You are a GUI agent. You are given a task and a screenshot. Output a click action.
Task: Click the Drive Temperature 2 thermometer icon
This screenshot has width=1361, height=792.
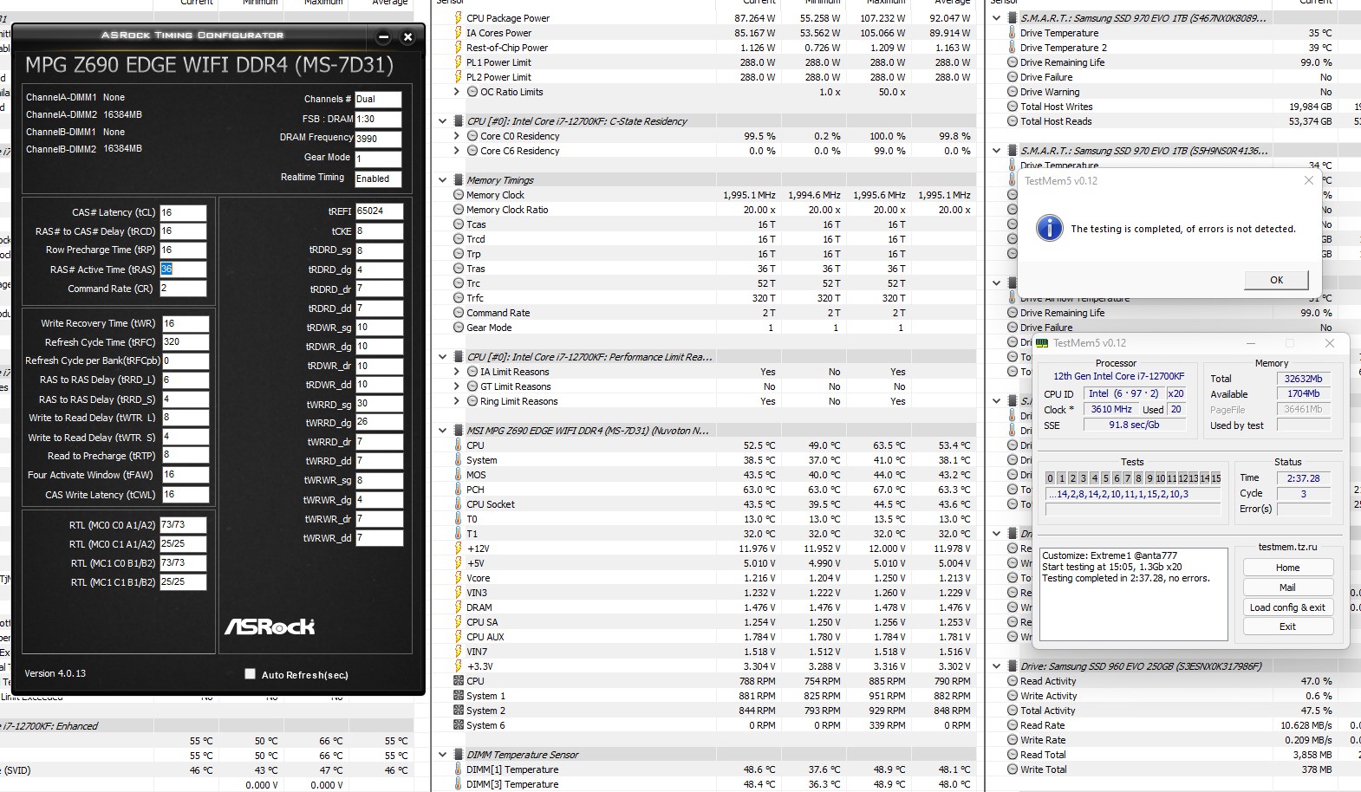click(x=1013, y=48)
